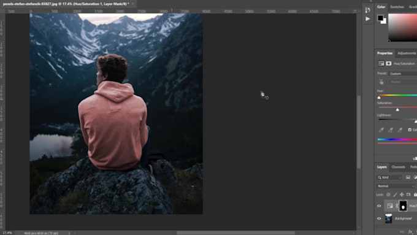Click the Hue/Saturation adjustment icon in Properties
Viewport: 417px width, 235px height.
coord(381,63)
